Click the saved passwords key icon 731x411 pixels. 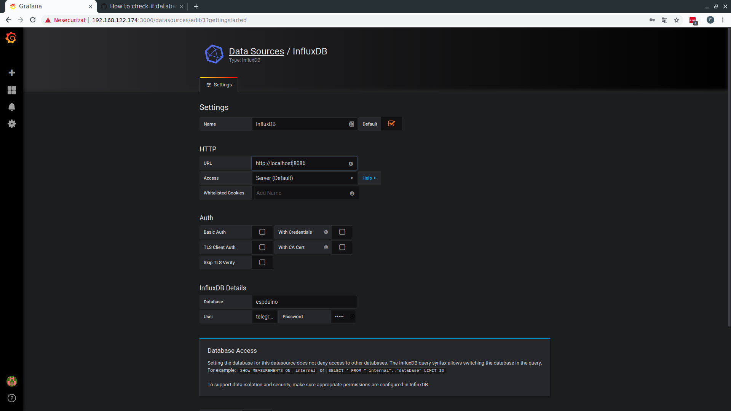click(x=652, y=20)
